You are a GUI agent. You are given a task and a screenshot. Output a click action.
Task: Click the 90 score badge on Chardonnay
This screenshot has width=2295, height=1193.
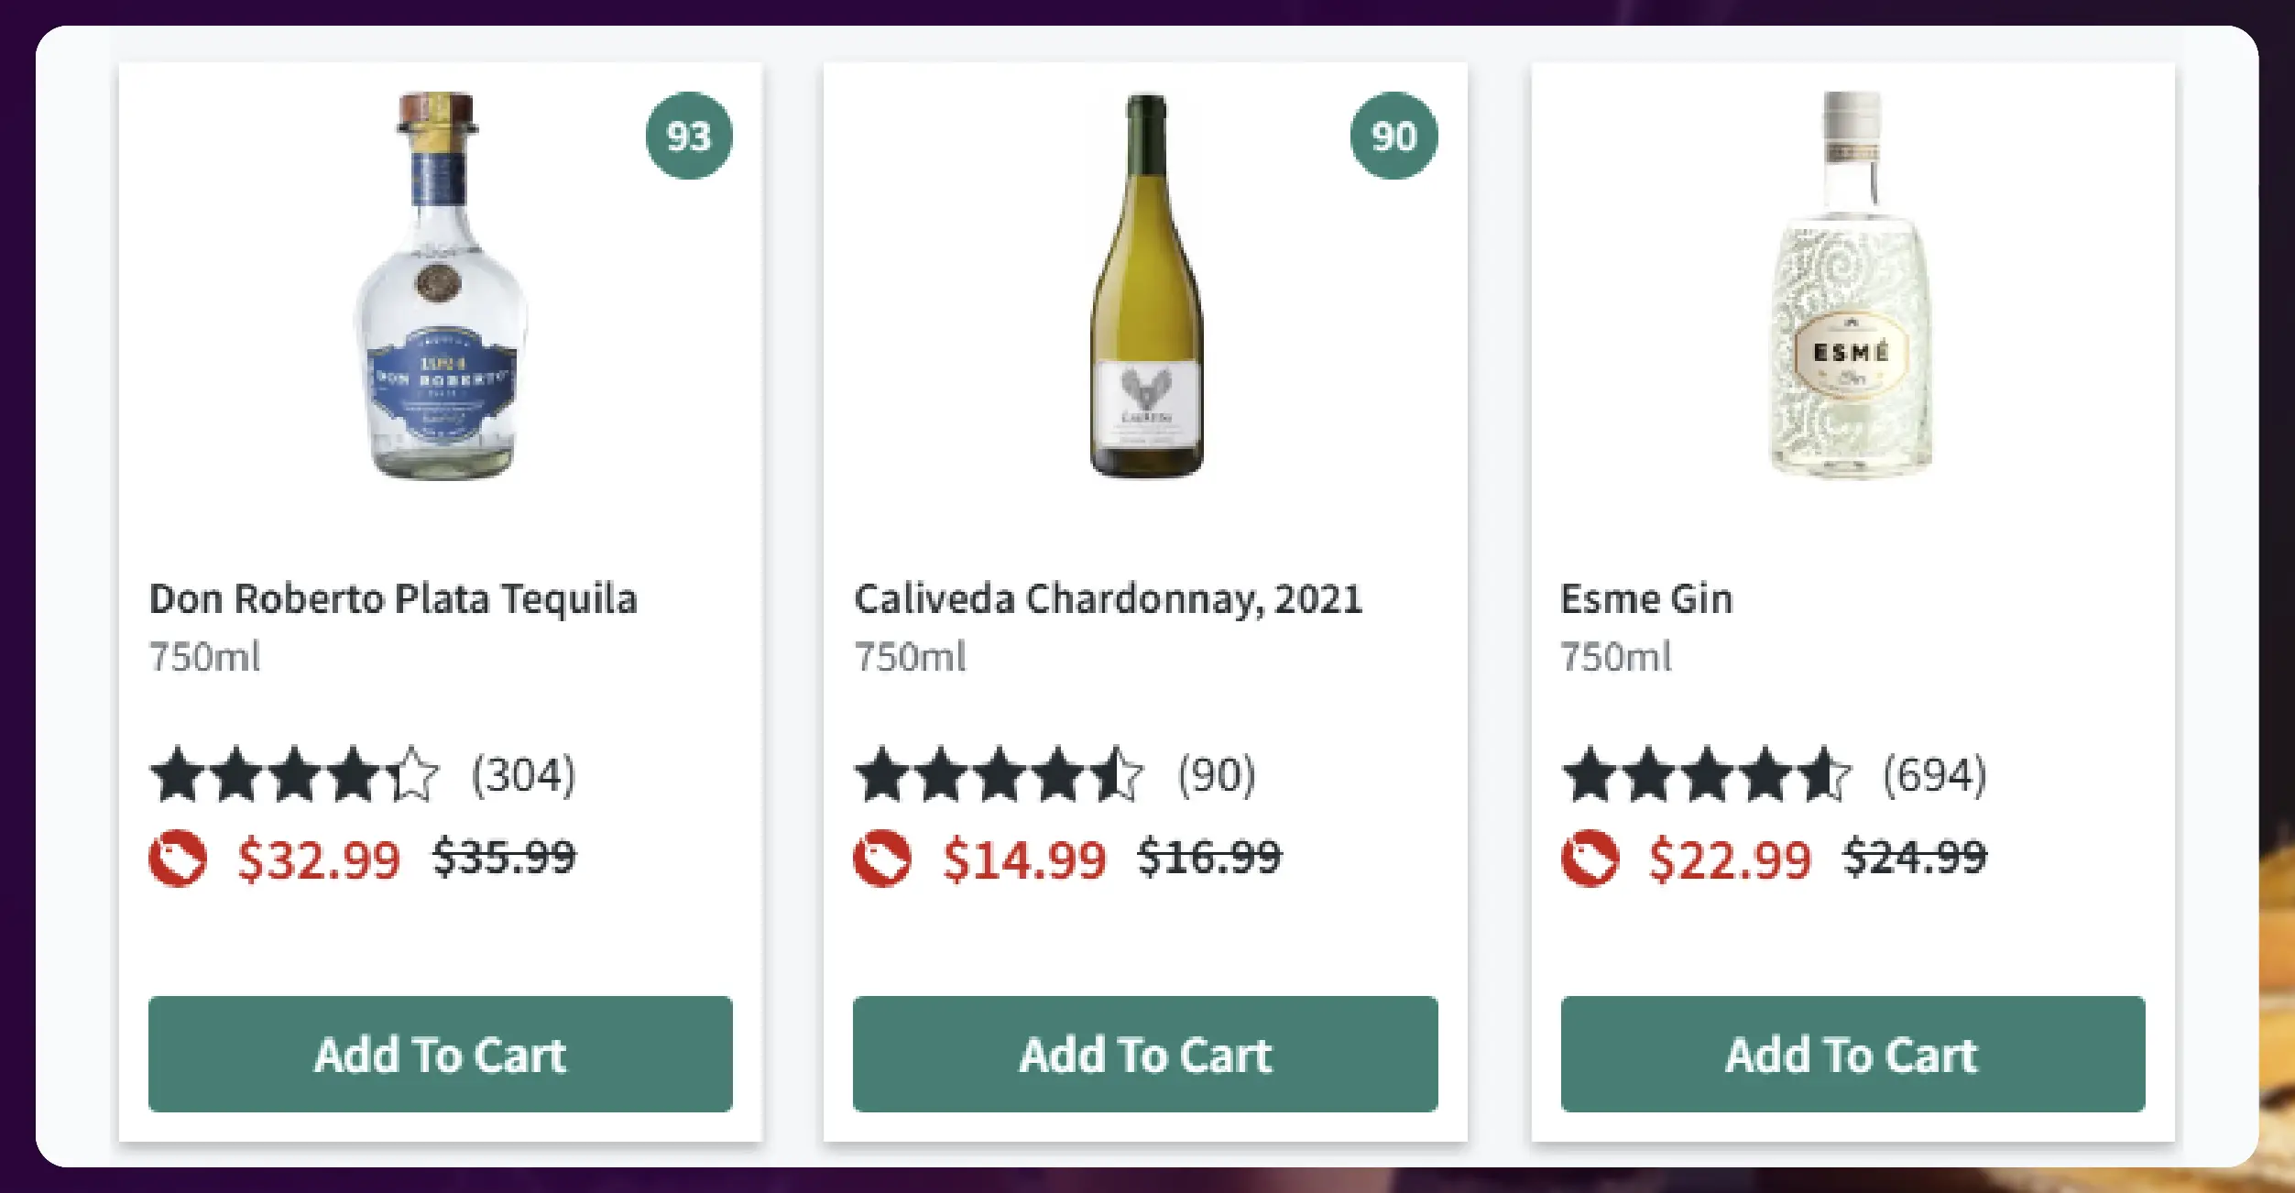1393,136
